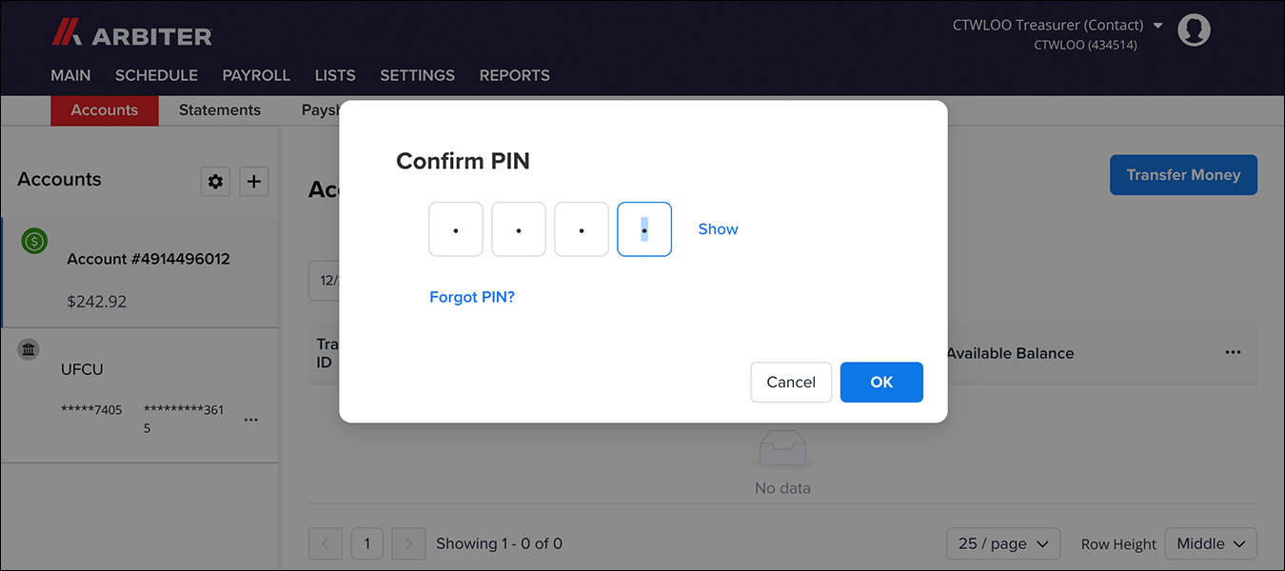Image resolution: width=1285 pixels, height=571 pixels.
Task: Open the user profile avatar icon
Action: (1194, 30)
